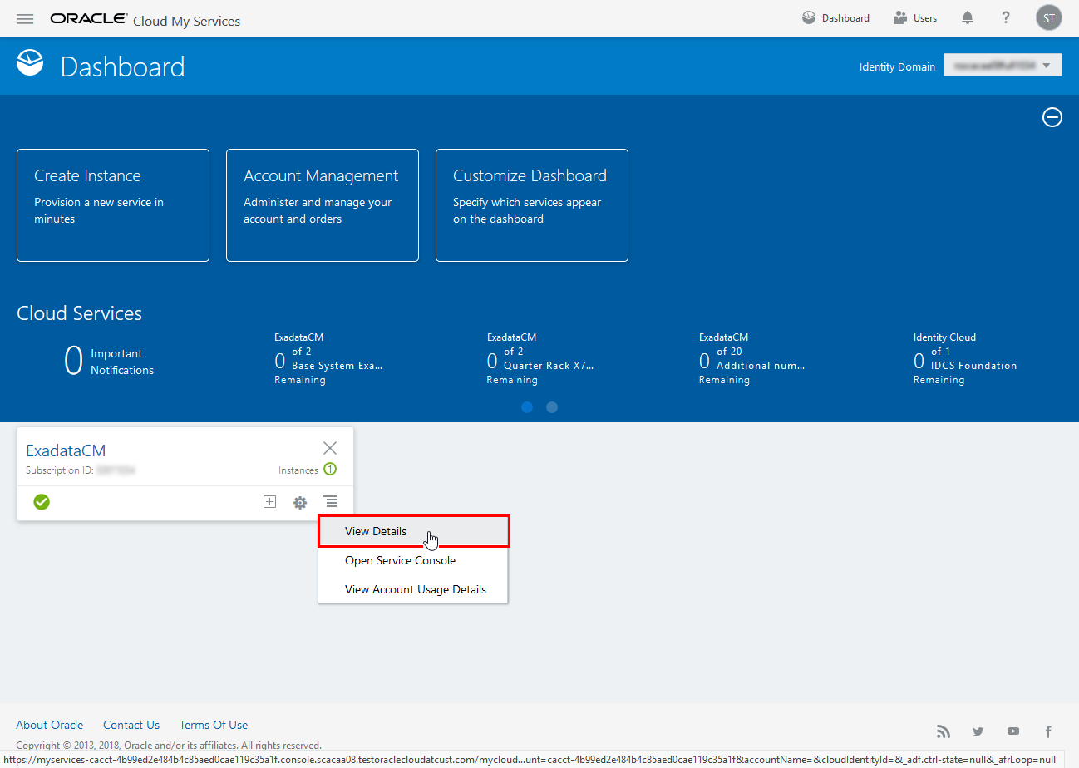1079x768 pixels.
Task: Click the plus icon on ExadataCM card
Action: point(269,502)
